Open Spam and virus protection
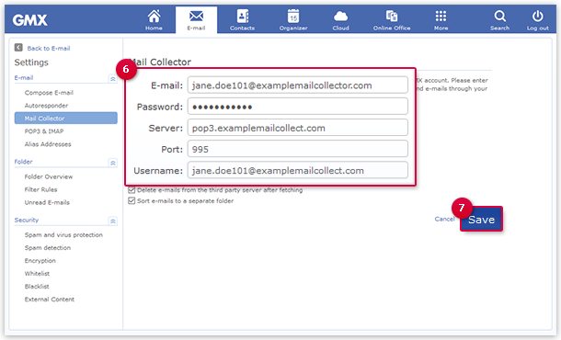The width and height of the screenshot is (561, 340). 63,235
